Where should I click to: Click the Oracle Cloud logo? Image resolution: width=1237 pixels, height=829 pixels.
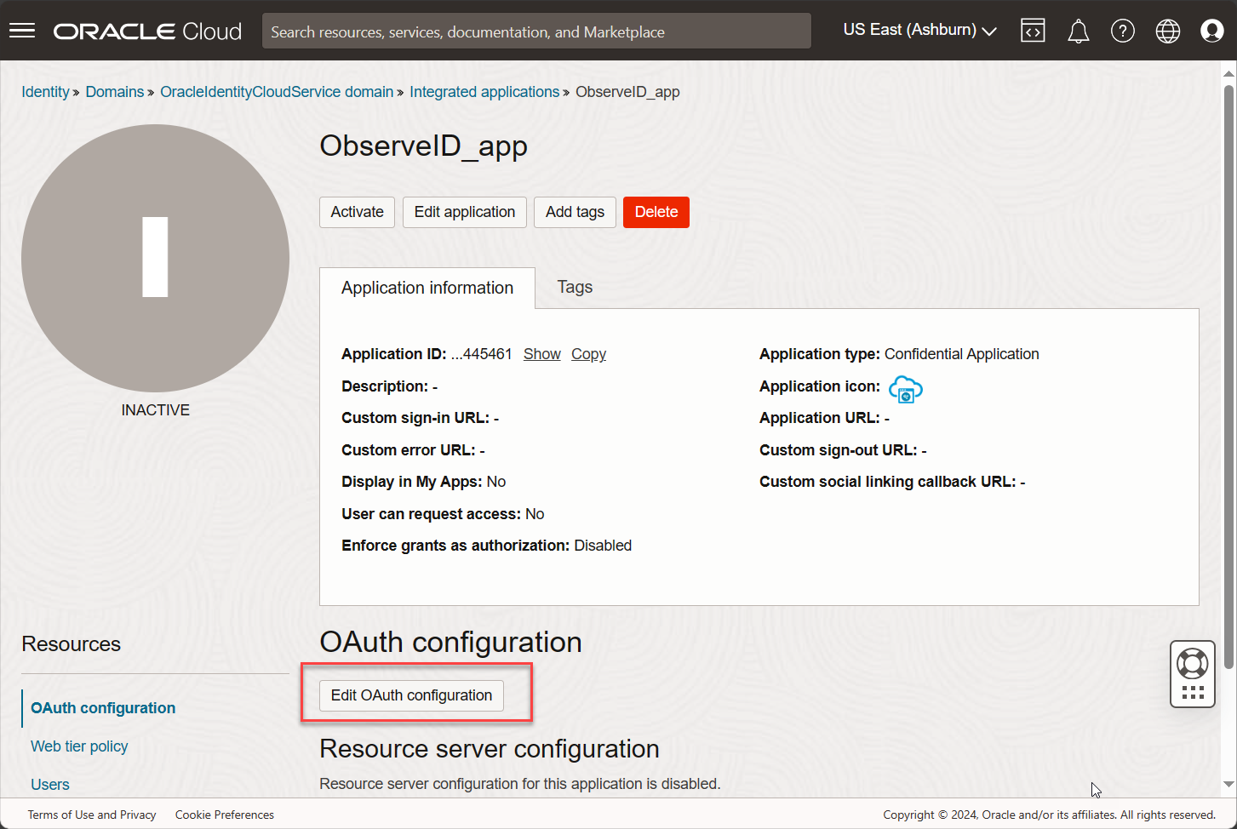click(x=146, y=31)
